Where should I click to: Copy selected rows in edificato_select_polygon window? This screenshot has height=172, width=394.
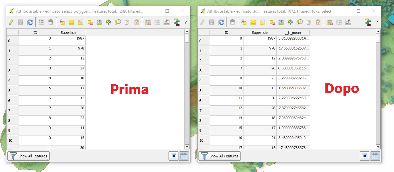click(127, 22)
